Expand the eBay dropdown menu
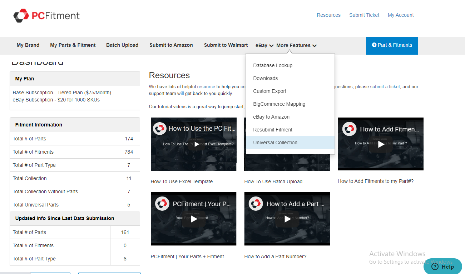Viewport: 465px width, 274px height. 264,45
